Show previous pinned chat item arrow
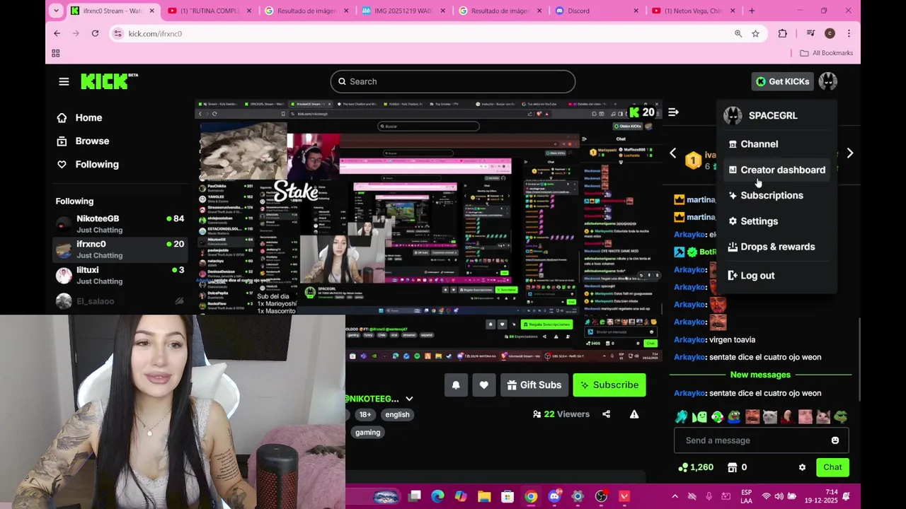 coord(672,153)
